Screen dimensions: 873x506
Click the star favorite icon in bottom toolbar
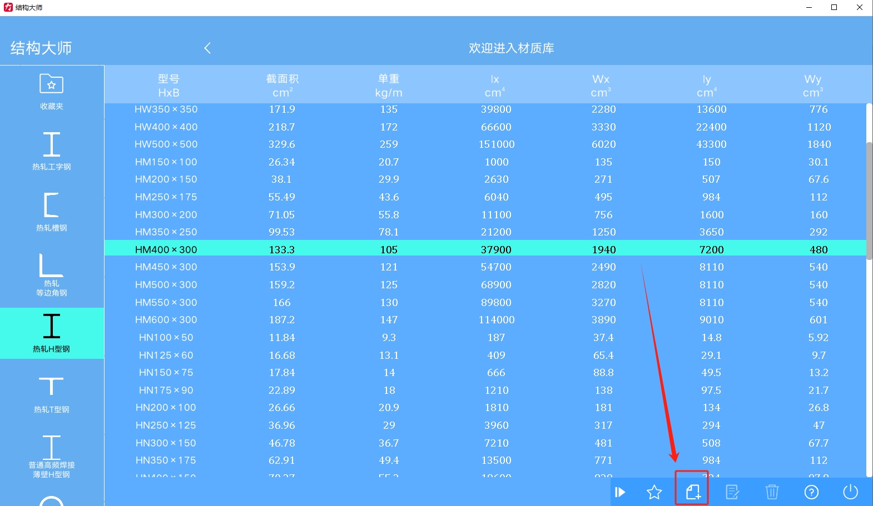(x=654, y=492)
